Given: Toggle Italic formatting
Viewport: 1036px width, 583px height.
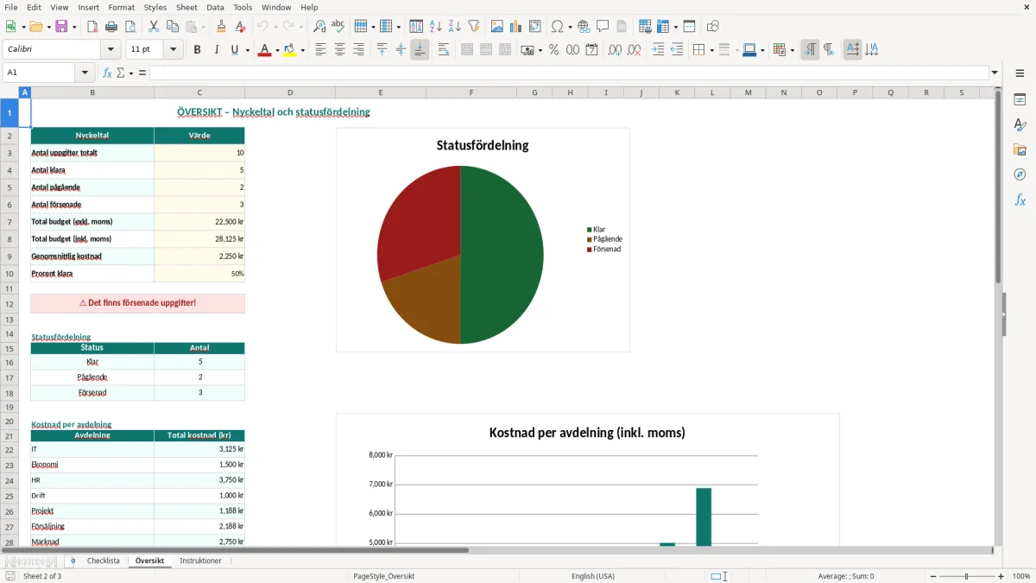Looking at the screenshot, I should click(216, 50).
